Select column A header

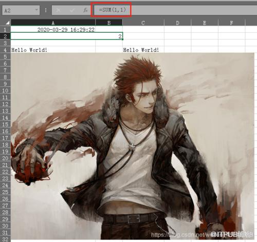[53, 23]
